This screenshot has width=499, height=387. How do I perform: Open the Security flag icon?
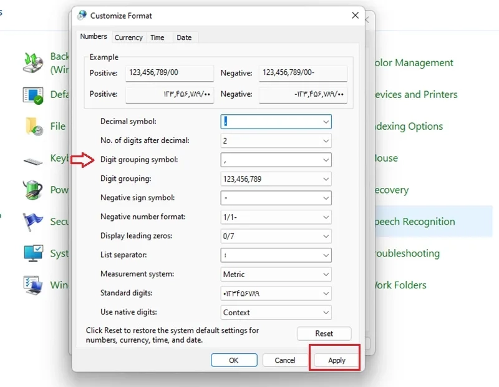33,222
